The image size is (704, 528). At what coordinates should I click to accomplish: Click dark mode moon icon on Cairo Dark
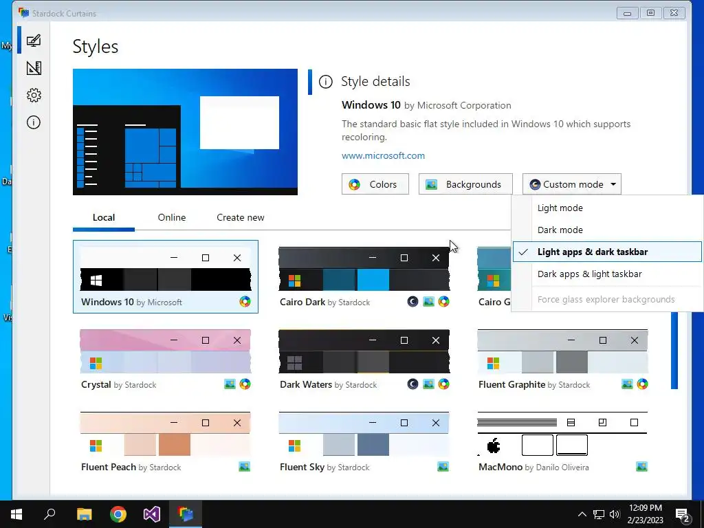click(x=412, y=302)
